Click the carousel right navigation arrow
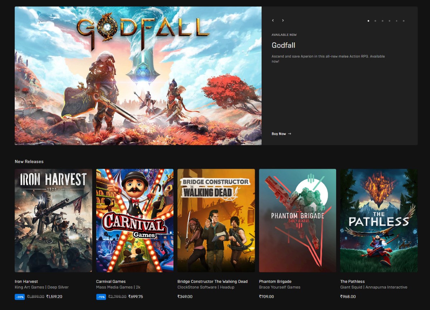 (x=283, y=20)
